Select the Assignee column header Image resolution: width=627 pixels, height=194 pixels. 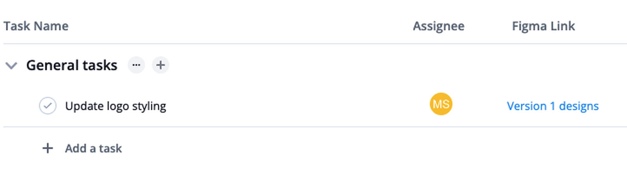[x=439, y=26]
